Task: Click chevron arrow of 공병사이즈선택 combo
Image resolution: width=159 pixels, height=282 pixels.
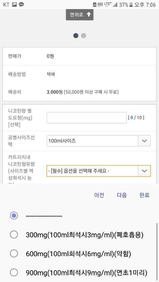Action: 144,141
